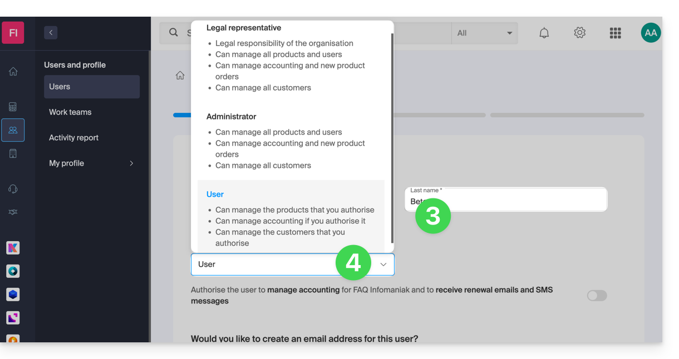The height and width of the screenshot is (359, 679).
Task: Open the search filter All dropdown
Action: coord(484,33)
